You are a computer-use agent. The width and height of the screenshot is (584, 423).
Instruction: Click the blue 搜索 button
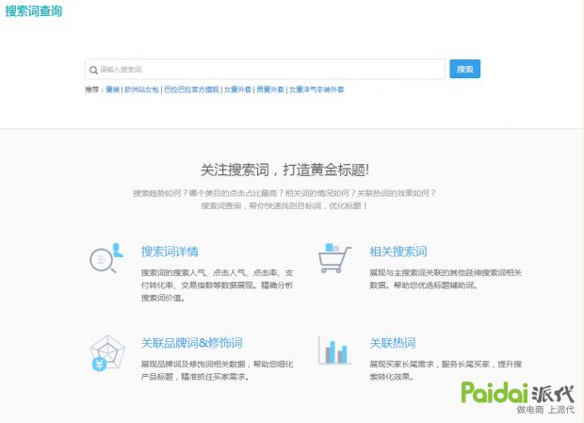464,69
